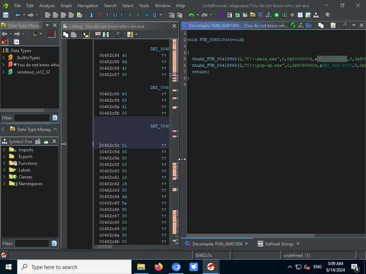Click address 00482c64 in the Listing
The height and width of the screenshot is (274, 366).
[109, 197]
